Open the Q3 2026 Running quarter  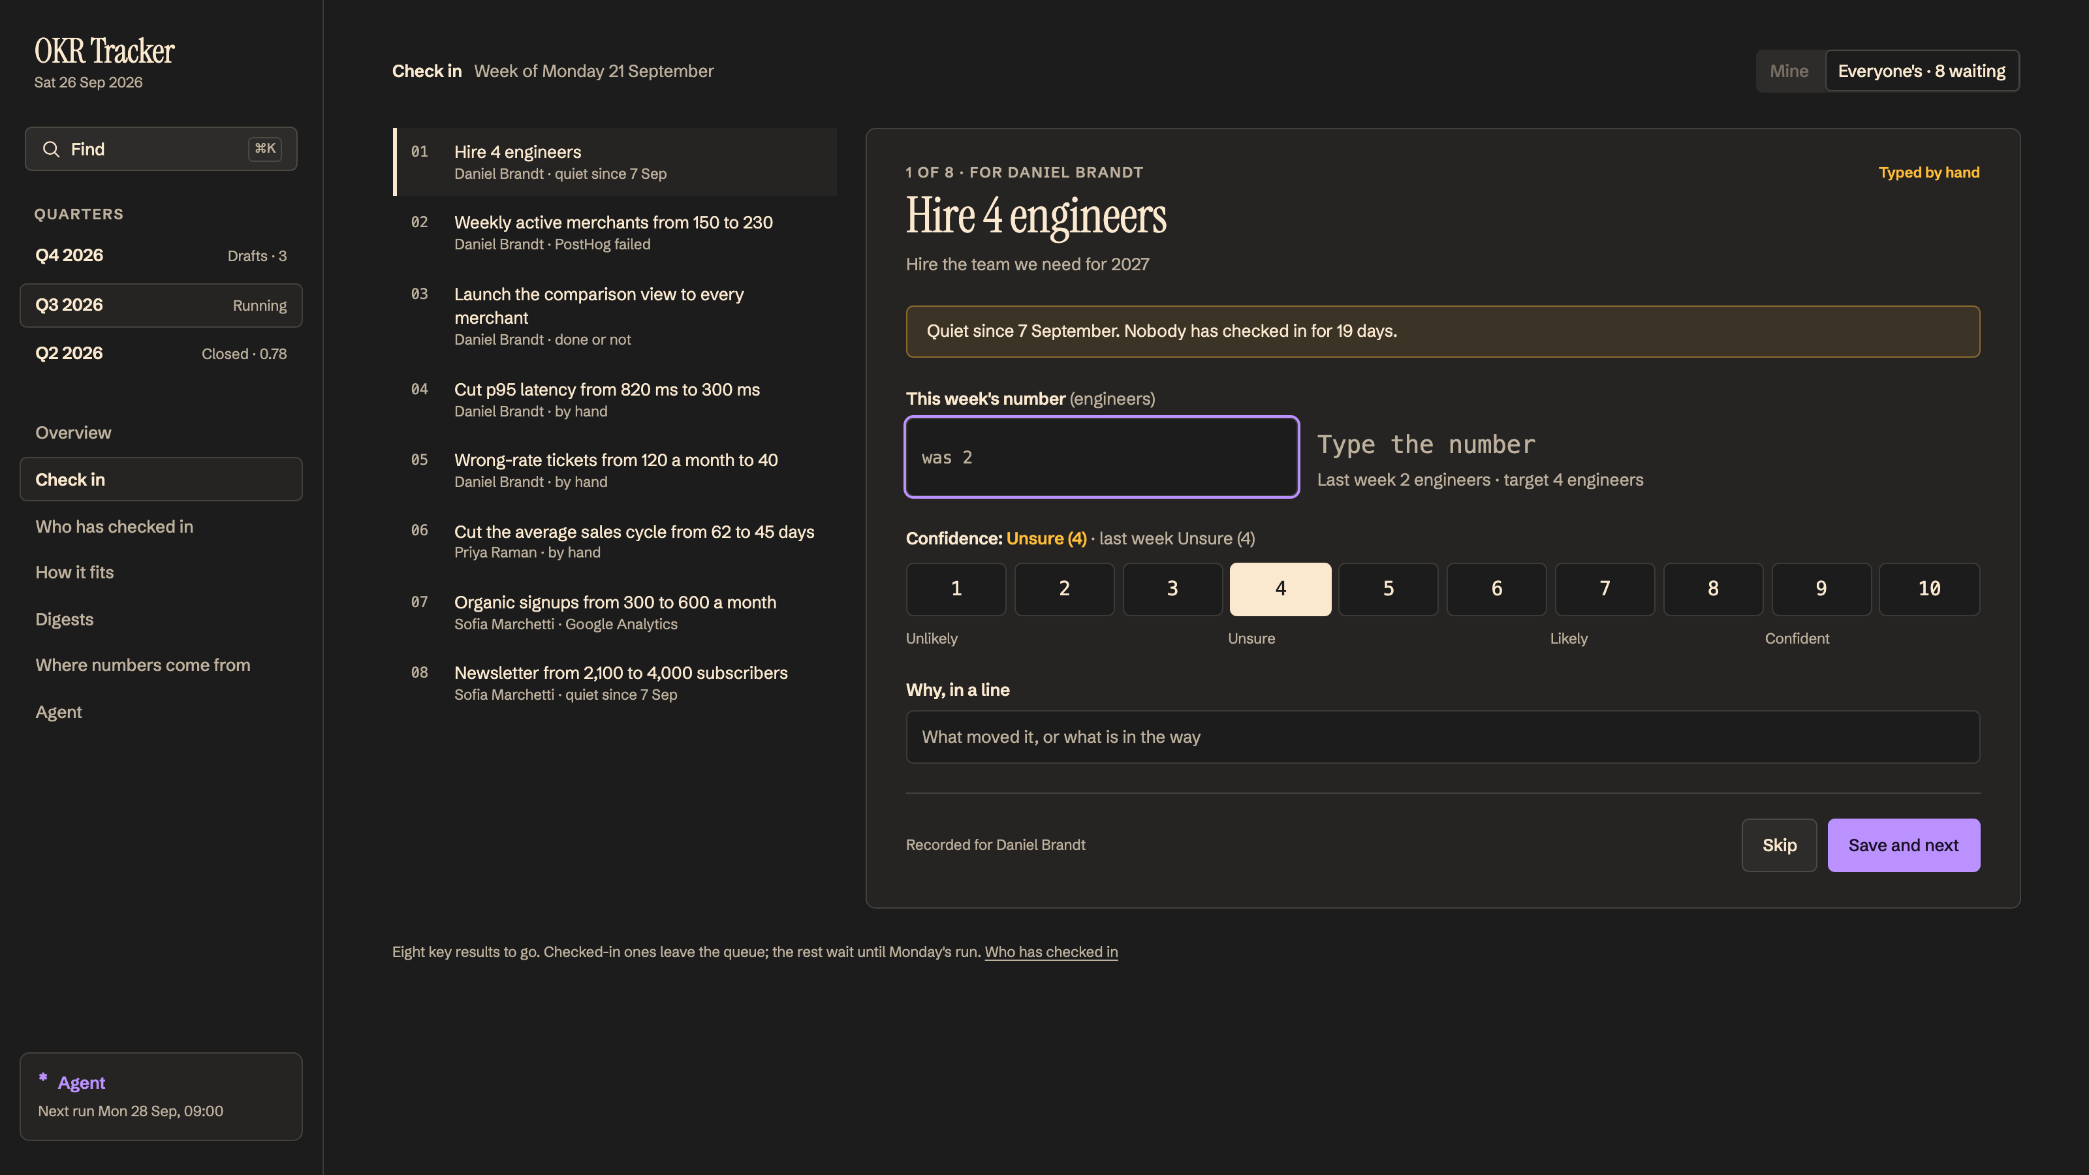(161, 305)
